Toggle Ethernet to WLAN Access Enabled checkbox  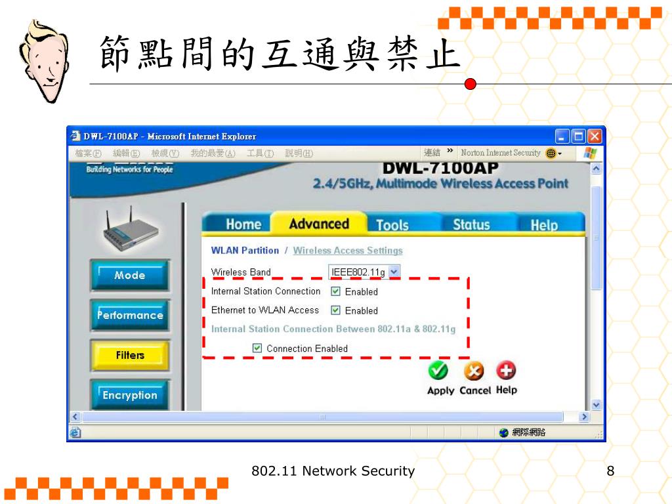tap(335, 310)
